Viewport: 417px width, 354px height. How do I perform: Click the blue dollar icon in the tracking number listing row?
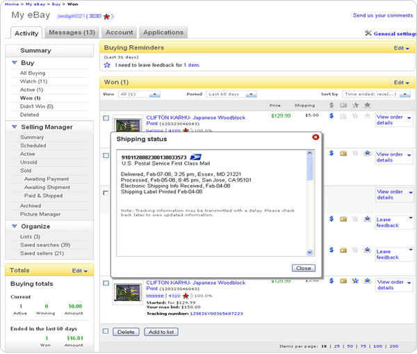click(x=332, y=280)
